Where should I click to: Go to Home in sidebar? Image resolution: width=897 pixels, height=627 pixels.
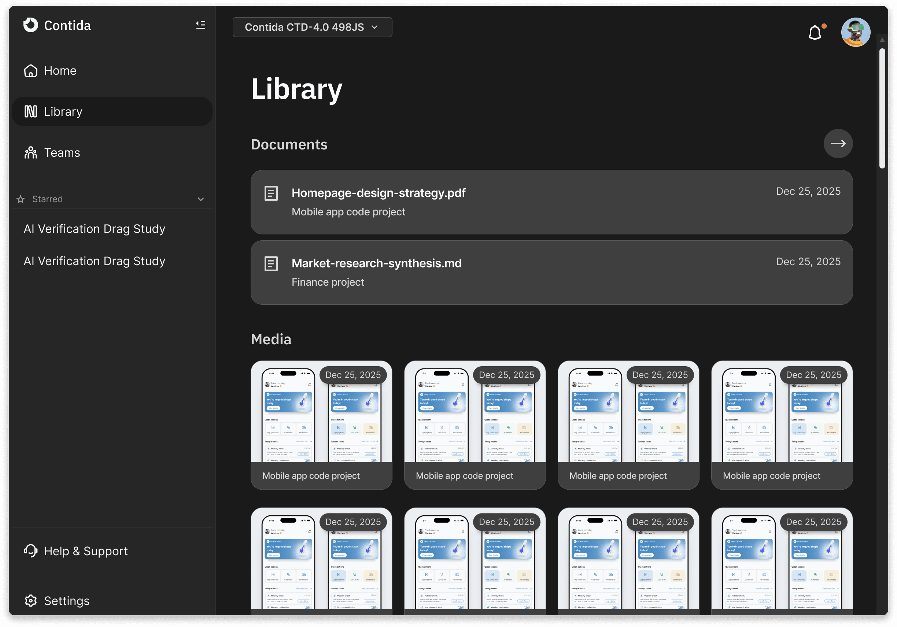(60, 71)
